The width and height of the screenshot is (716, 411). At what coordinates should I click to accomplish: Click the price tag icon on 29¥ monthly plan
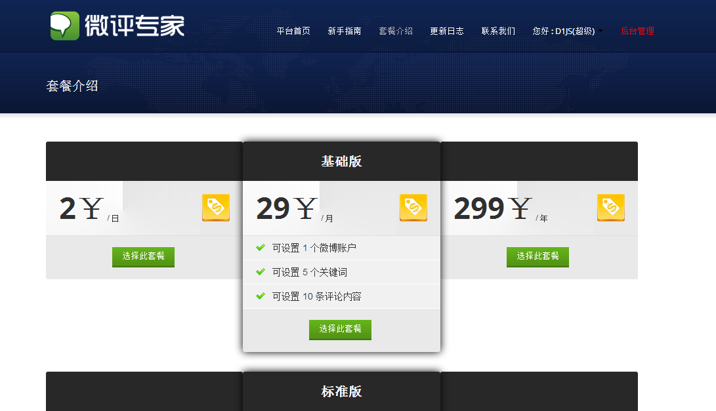(x=413, y=208)
